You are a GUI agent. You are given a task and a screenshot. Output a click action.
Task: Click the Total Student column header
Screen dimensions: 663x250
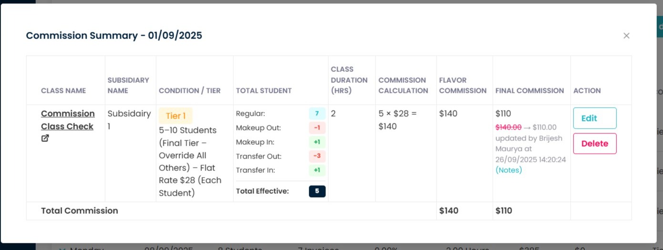click(263, 90)
